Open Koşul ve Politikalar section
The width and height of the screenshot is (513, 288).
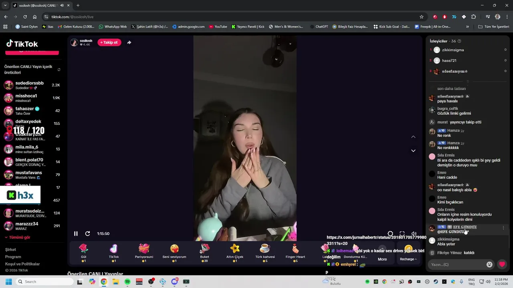click(x=22, y=264)
